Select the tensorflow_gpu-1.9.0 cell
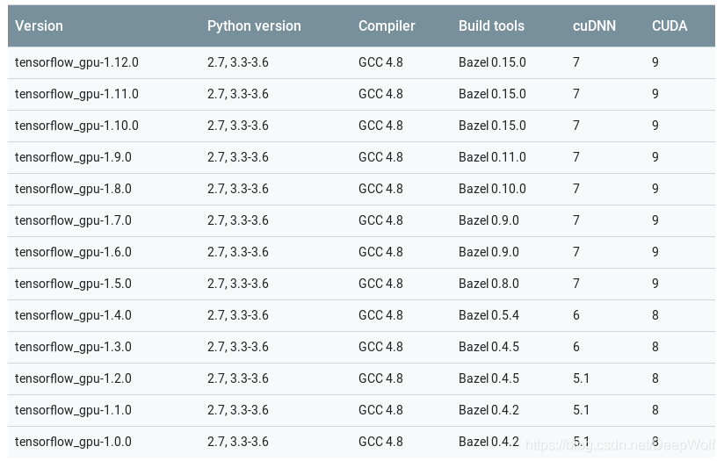The width and height of the screenshot is (724, 461). click(x=73, y=157)
